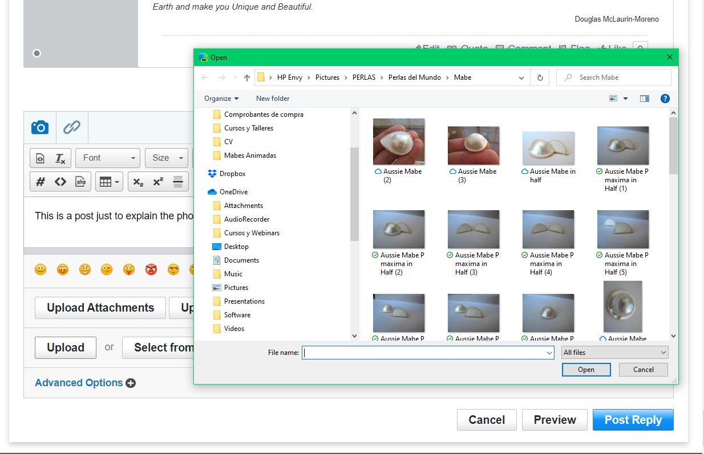704x454 pixels.
Task: Navigate to Pictures in the address bar
Action: pos(327,77)
